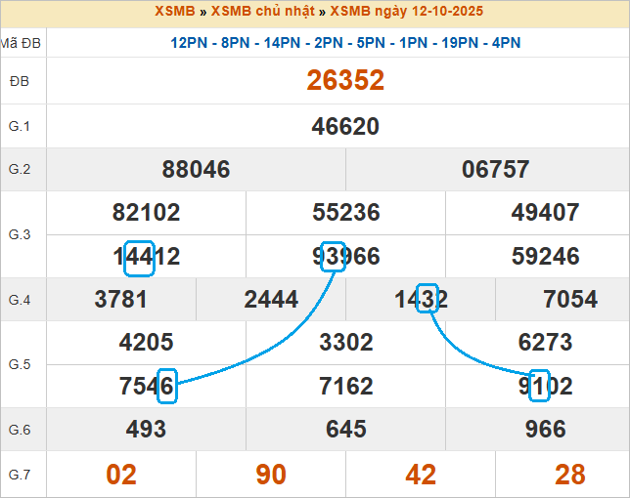This screenshot has height=498, width=630.
Task: Click the G.7 number 90
Action: pyautogui.click(x=271, y=475)
